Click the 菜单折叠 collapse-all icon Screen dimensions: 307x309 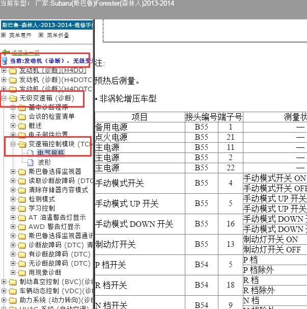[x=41, y=35]
